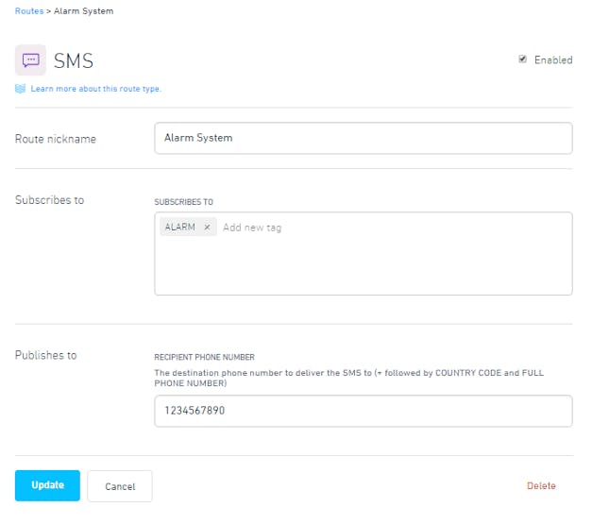The width and height of the screenshot is (609, 524).
Task: Click empty area of Subscribes to box
Action: [364, 266]
